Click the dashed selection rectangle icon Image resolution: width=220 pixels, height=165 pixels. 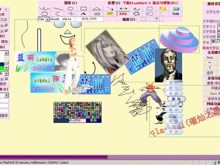[150, 9]
